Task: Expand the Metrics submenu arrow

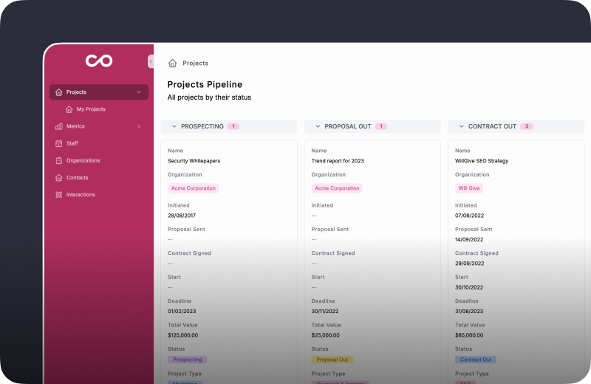Action: pos(139,126)
